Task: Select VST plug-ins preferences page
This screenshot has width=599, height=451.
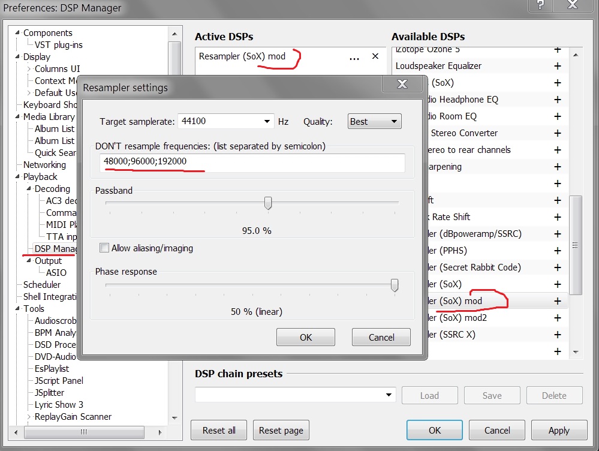Action: coord(58,45)
